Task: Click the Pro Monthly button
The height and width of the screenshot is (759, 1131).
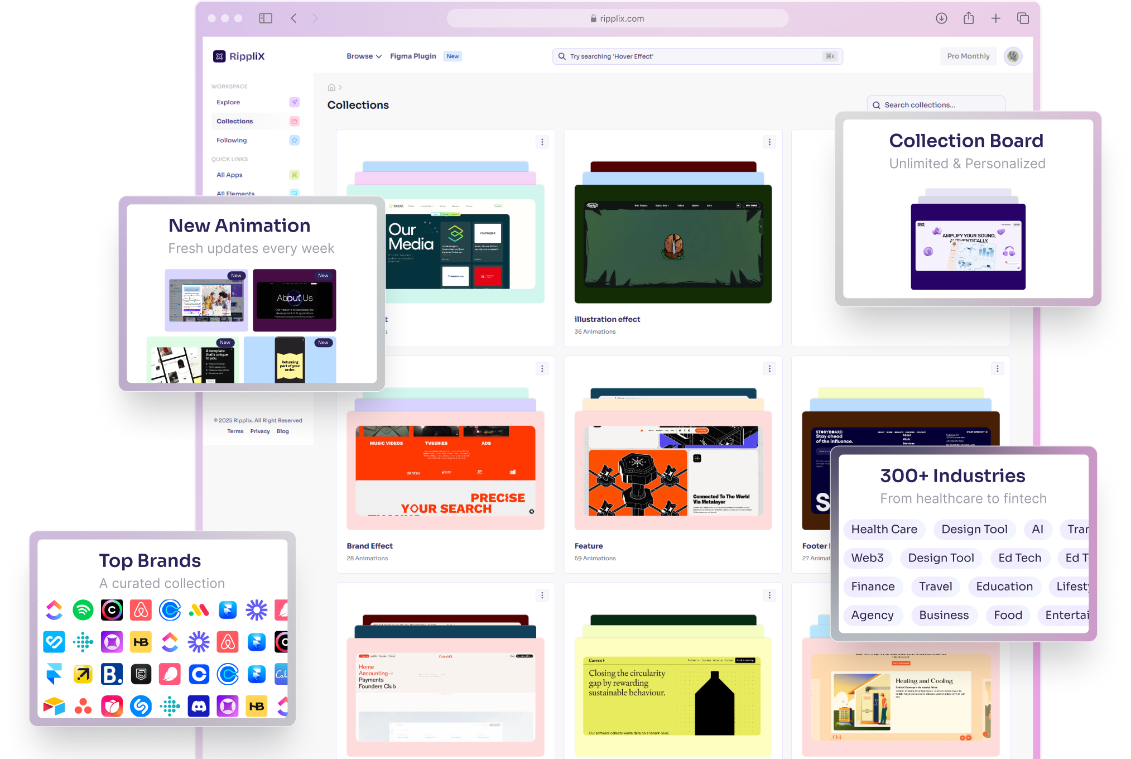Action: [968, 56]
